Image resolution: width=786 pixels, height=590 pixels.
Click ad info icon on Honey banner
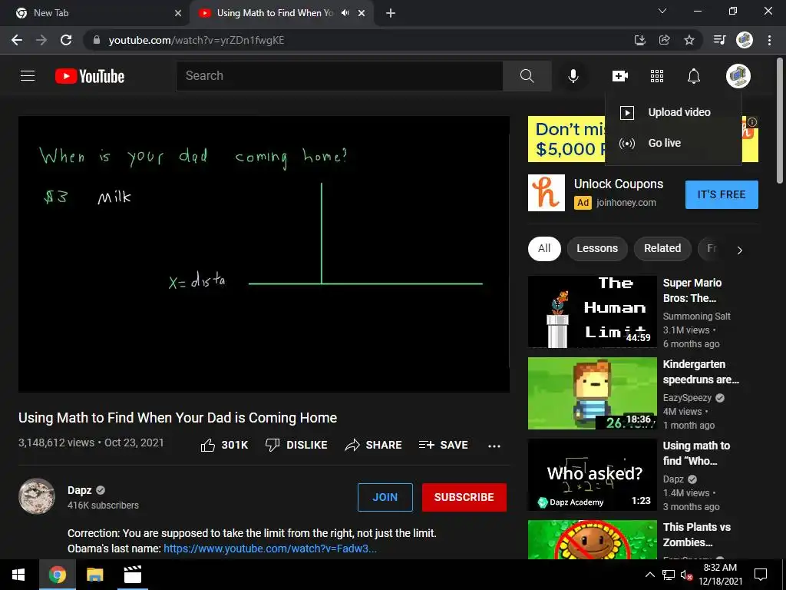point(752,122)
